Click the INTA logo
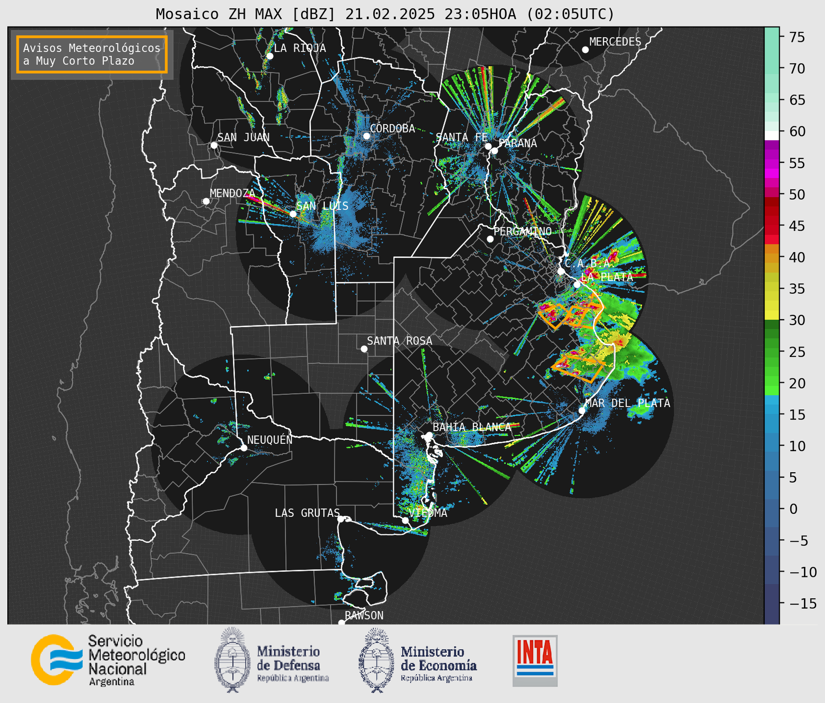This screenshot has width=825, height=703. point(535,661)
